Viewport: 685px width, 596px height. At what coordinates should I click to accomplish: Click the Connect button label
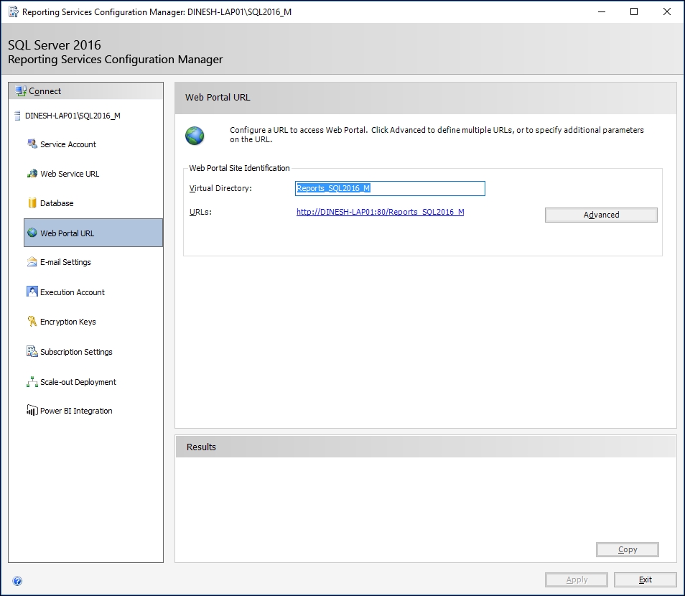pos(45,91)
